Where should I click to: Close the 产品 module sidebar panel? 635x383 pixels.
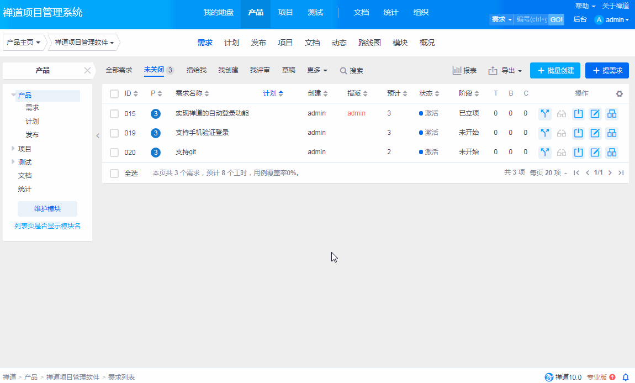(87, 70)
